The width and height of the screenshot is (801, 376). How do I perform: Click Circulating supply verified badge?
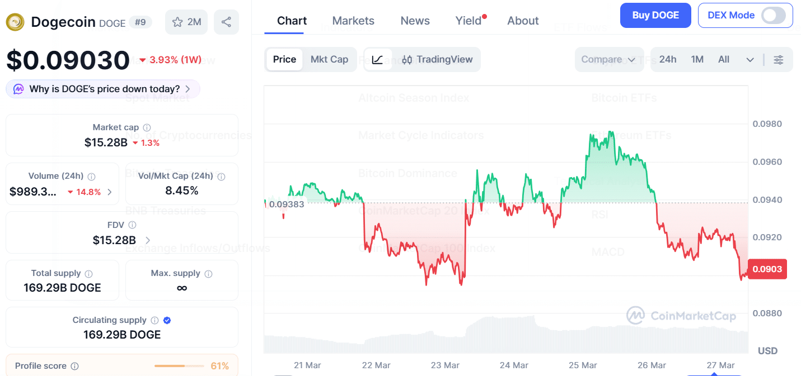click(167, 320)
